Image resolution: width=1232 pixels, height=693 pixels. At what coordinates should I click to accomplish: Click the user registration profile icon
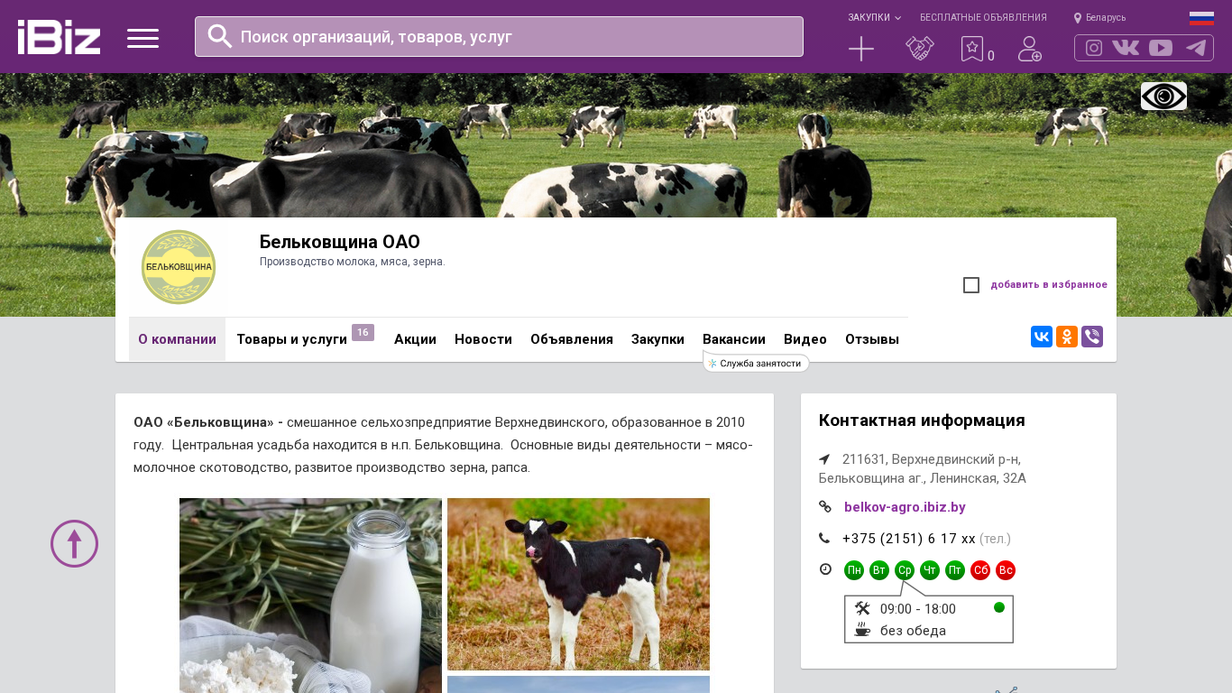[1030, 49]
